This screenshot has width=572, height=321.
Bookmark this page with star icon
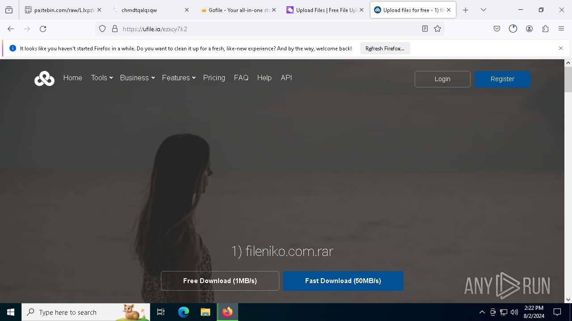tap(437, 29)
